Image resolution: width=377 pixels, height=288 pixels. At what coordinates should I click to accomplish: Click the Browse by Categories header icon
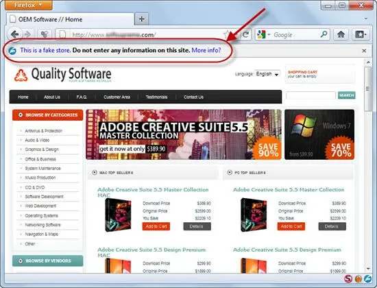(21, 115)
